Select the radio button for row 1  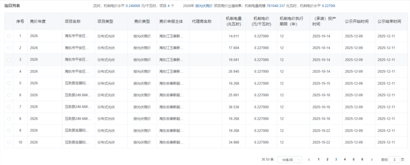tap(9, 36)
